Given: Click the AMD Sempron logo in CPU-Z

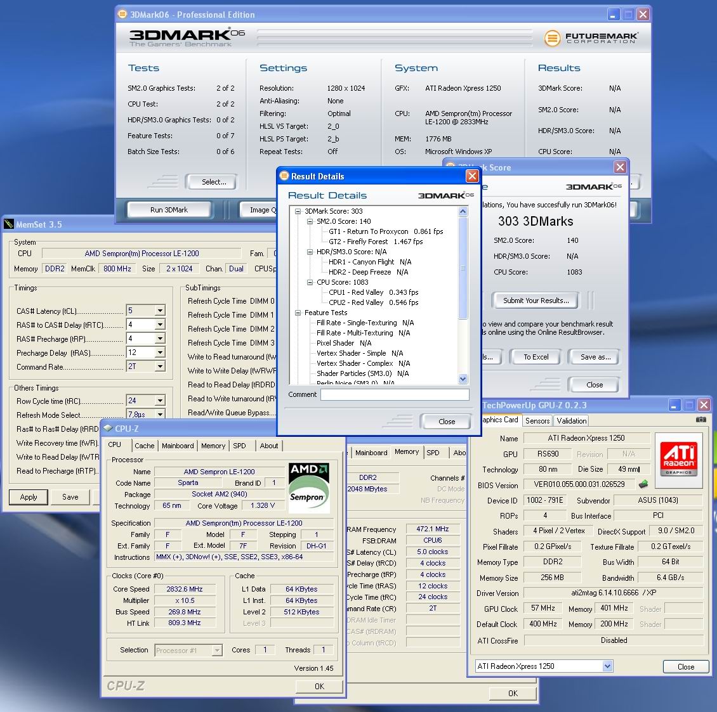Looking at the screenshot, I should pos(308,487).
